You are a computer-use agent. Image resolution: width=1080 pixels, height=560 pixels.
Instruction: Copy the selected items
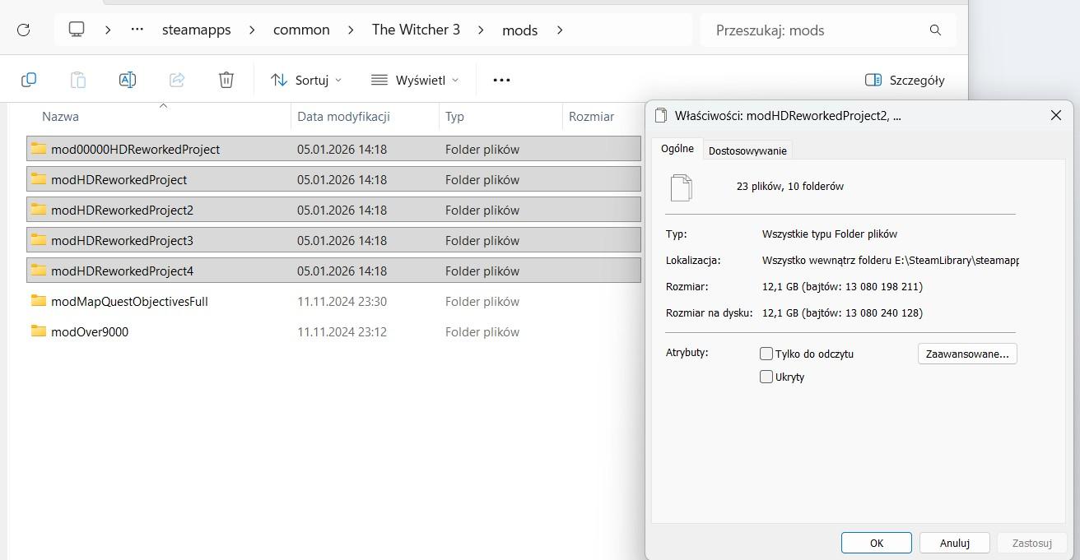pos(28,80)
